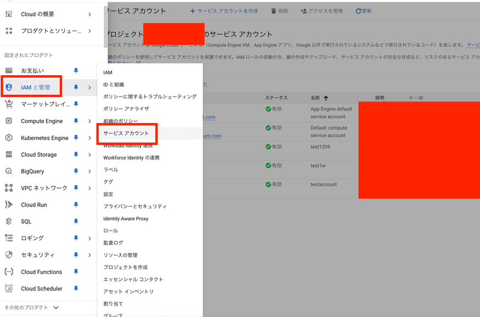The image size is (480, 317).
Task: Click the testaccount name cell
Action: [323, 184]
